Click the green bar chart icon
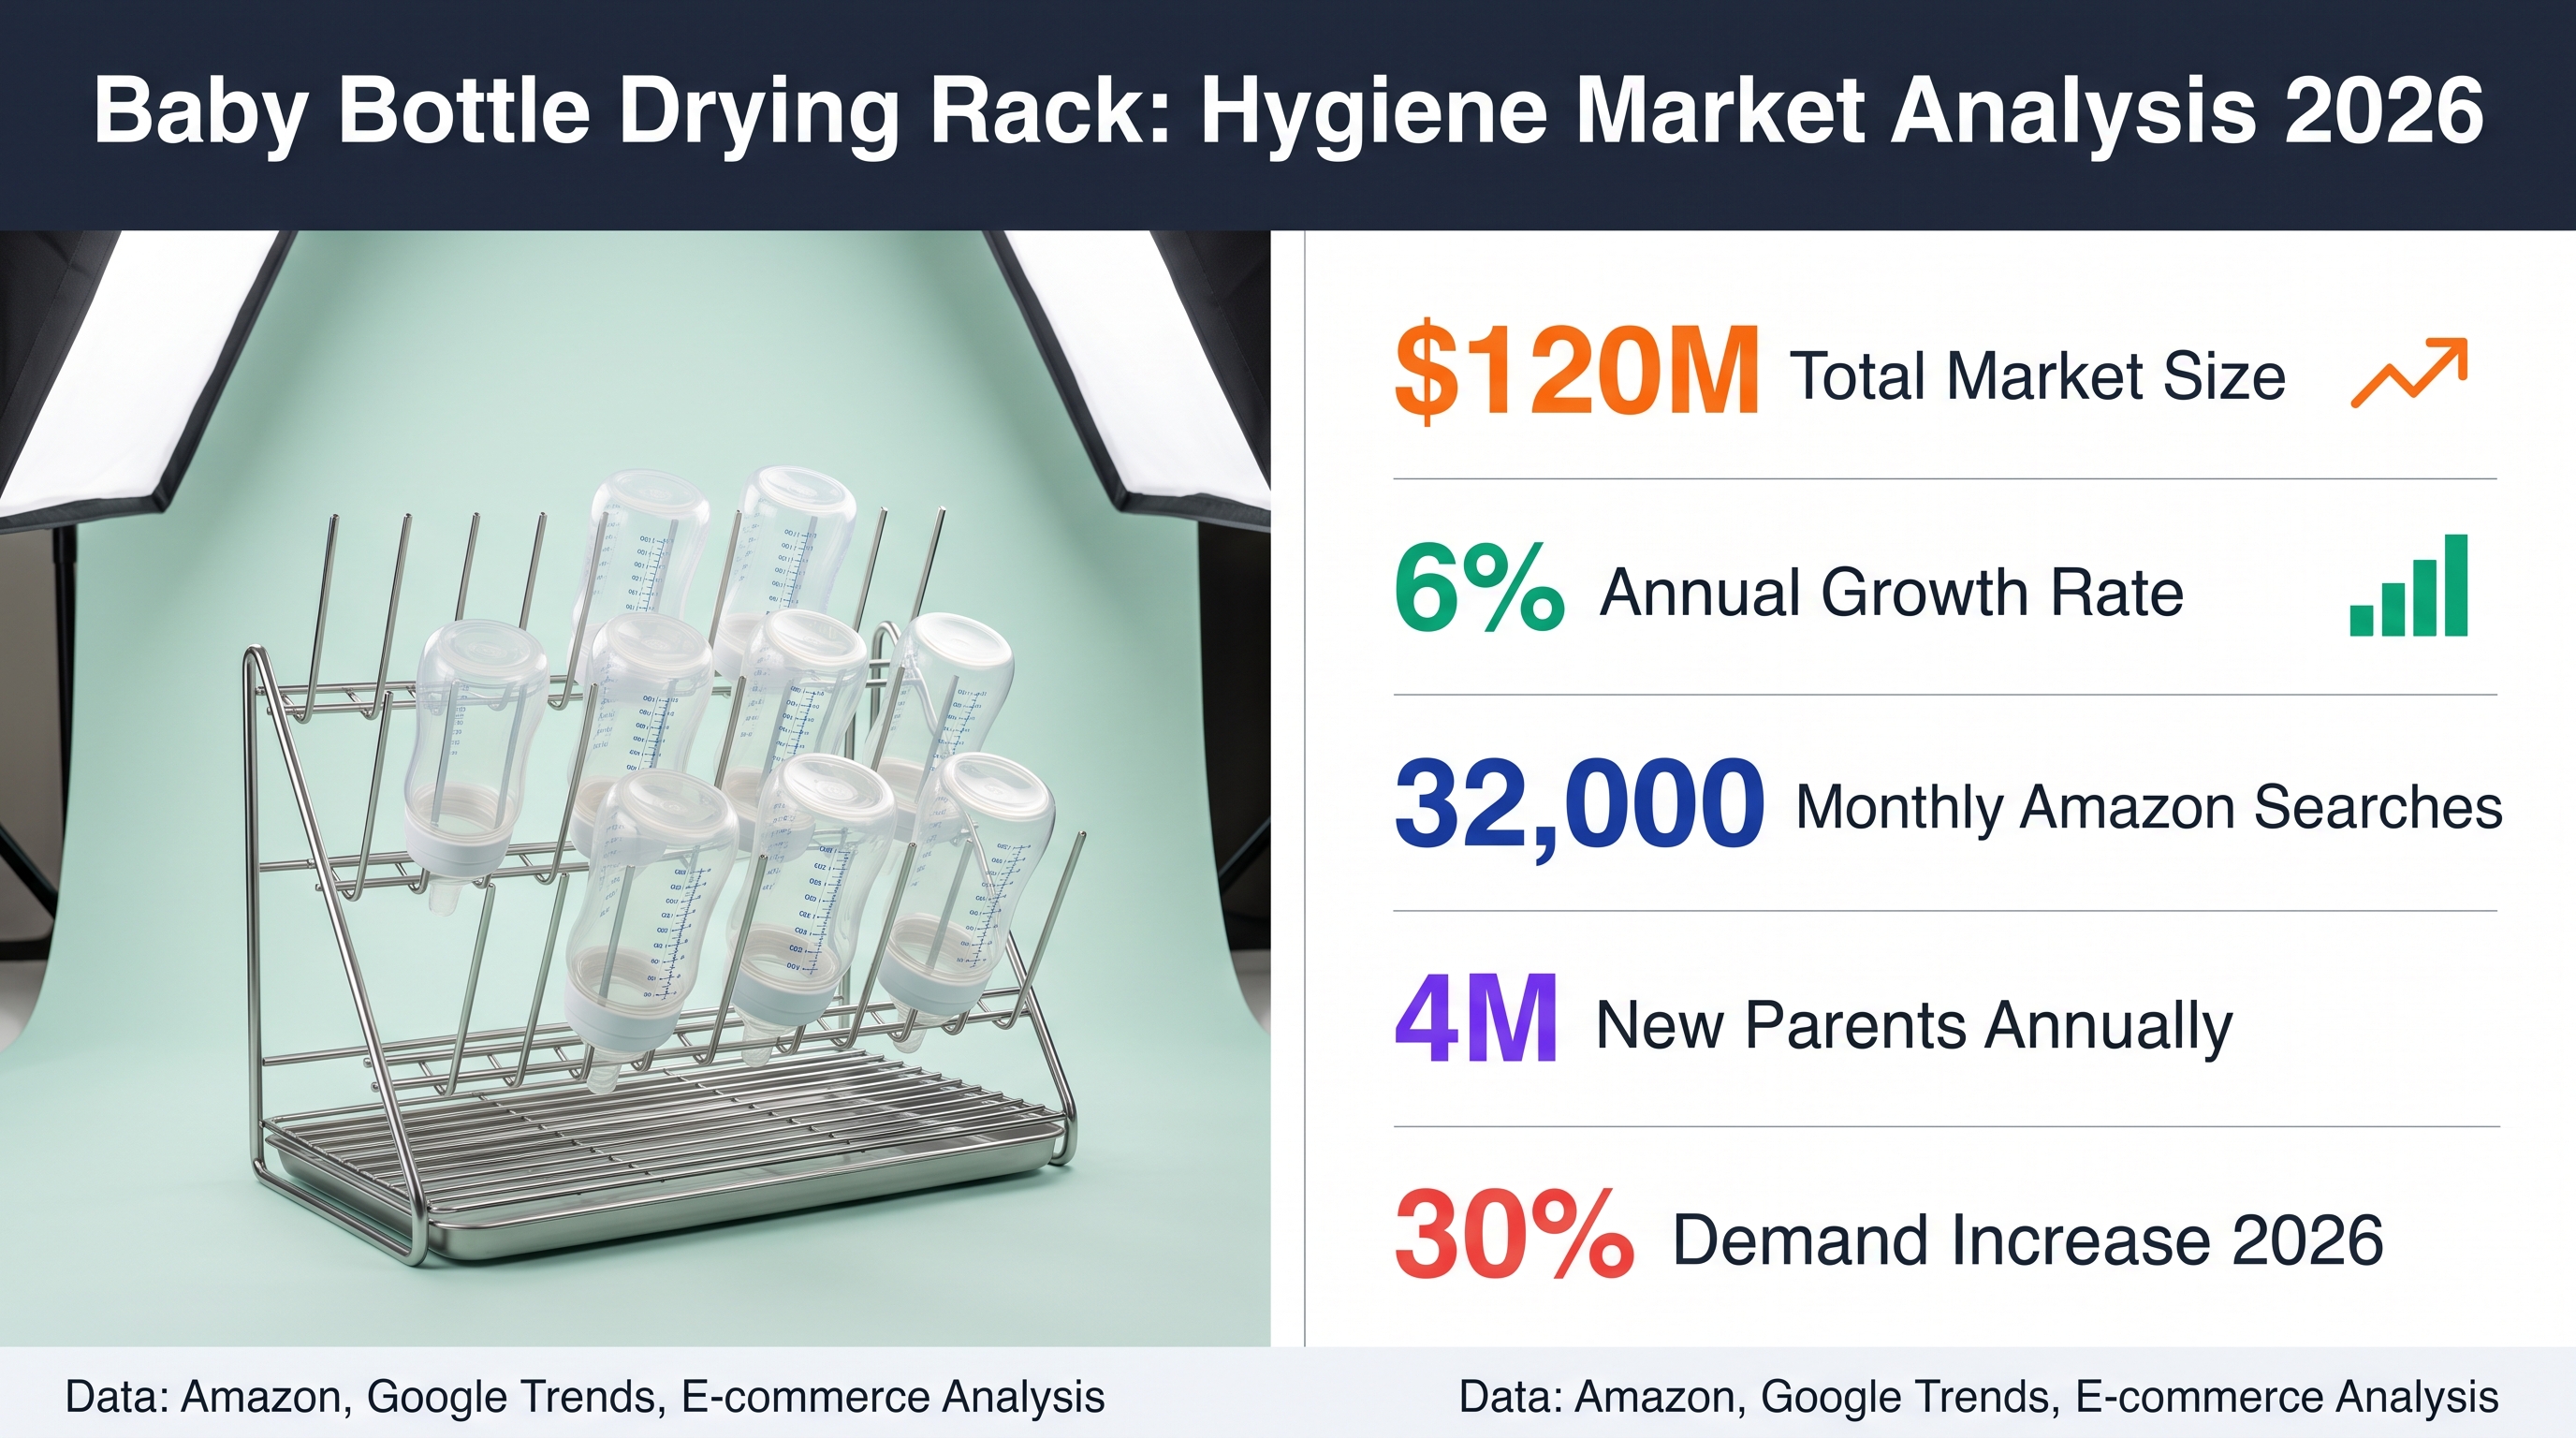Image resolution: width=2576 pixels, height=1438 pixels. (x=2408, y=585)
